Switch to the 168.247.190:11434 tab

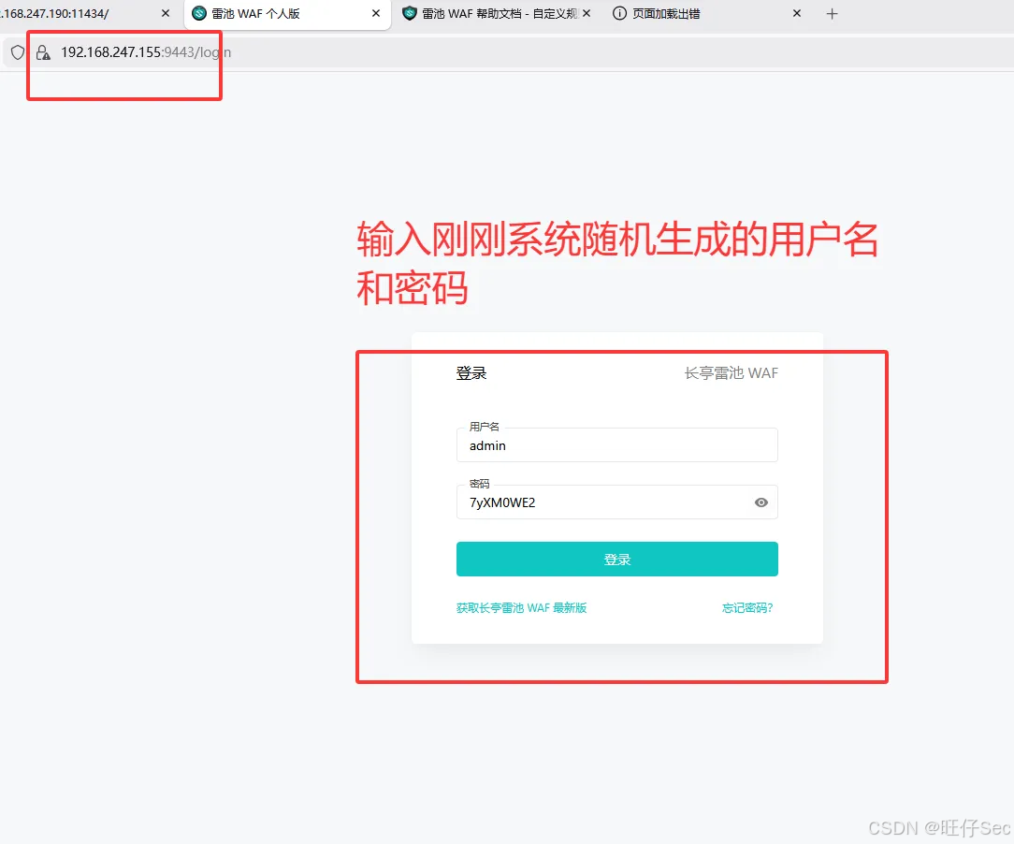pyautogui.click(x=84, y=14)
